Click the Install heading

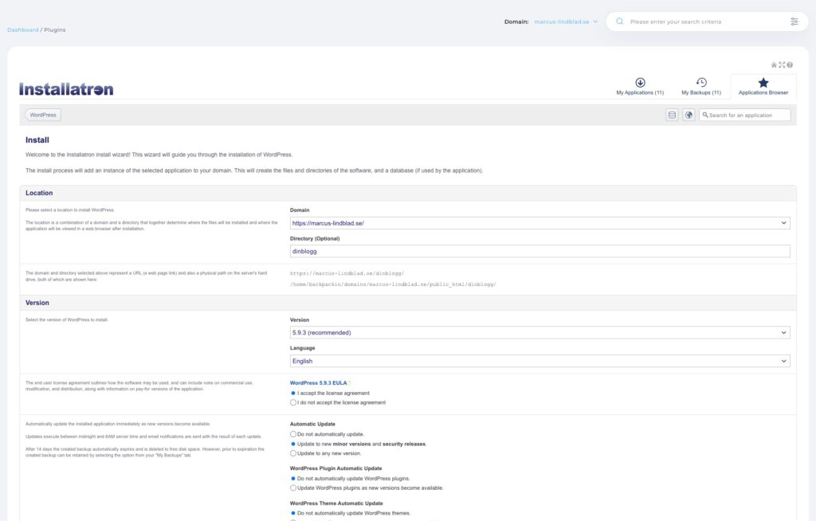click(x=37, y=140)
